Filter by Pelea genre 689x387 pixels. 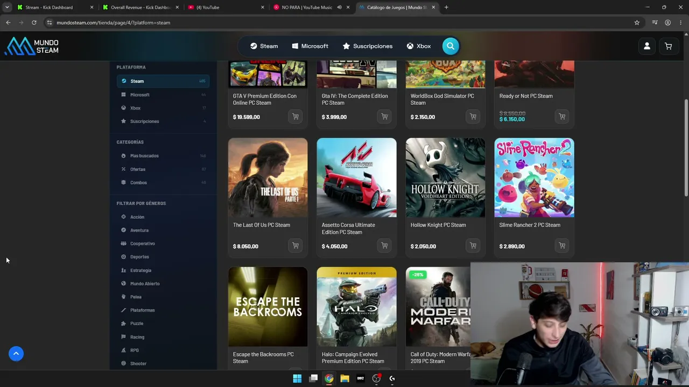point(163,297)
